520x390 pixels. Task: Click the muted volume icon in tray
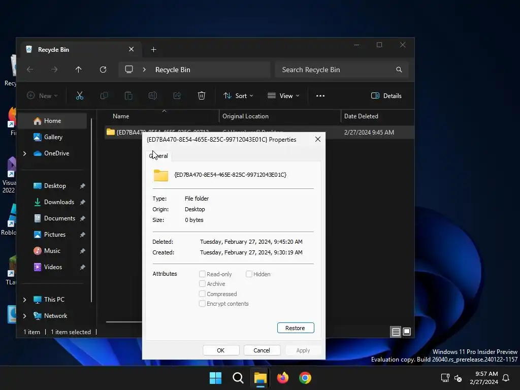(x=459, y=378)
